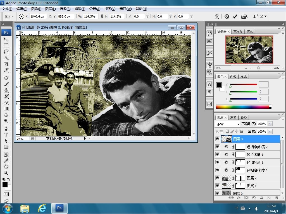Open the 滤镜(T) menu
Viewport: 286px width, 214px height.
point(80,9)
